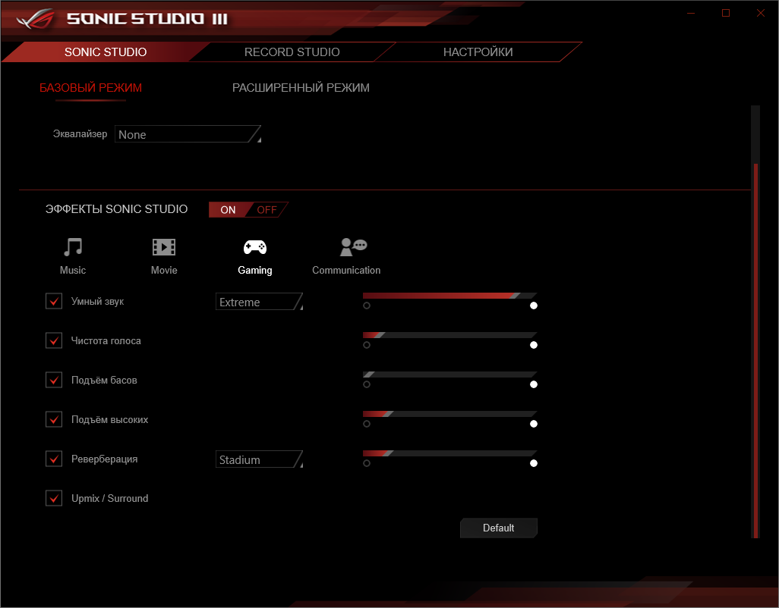Maximize the Sonic Studio window

726,13
